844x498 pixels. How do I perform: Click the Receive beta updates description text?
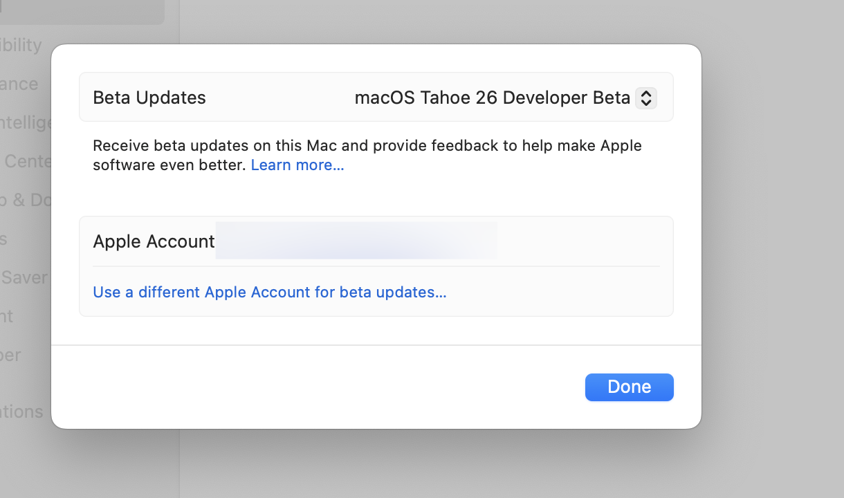pyautogui.click(x=367, y=146)
